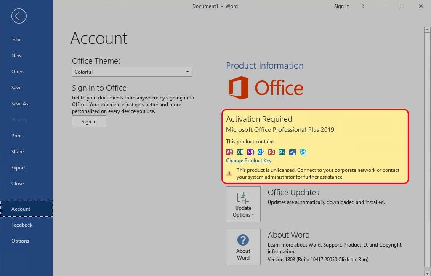Viewport: 431px width, 276px height.
Task: Click the back arrow circle icon
Action: coord(19,16)
